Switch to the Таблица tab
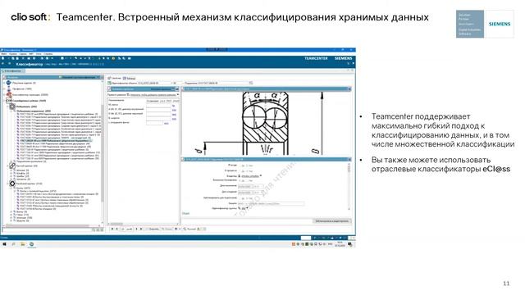Screen dimensions: 525x295 (130, 79)
